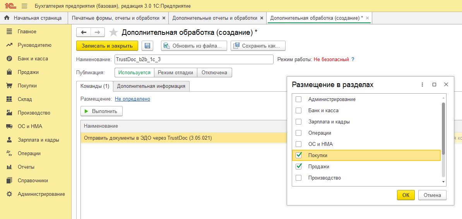Click the Отмена button
The height and width of the screenshot is (219, 462).
432,195
